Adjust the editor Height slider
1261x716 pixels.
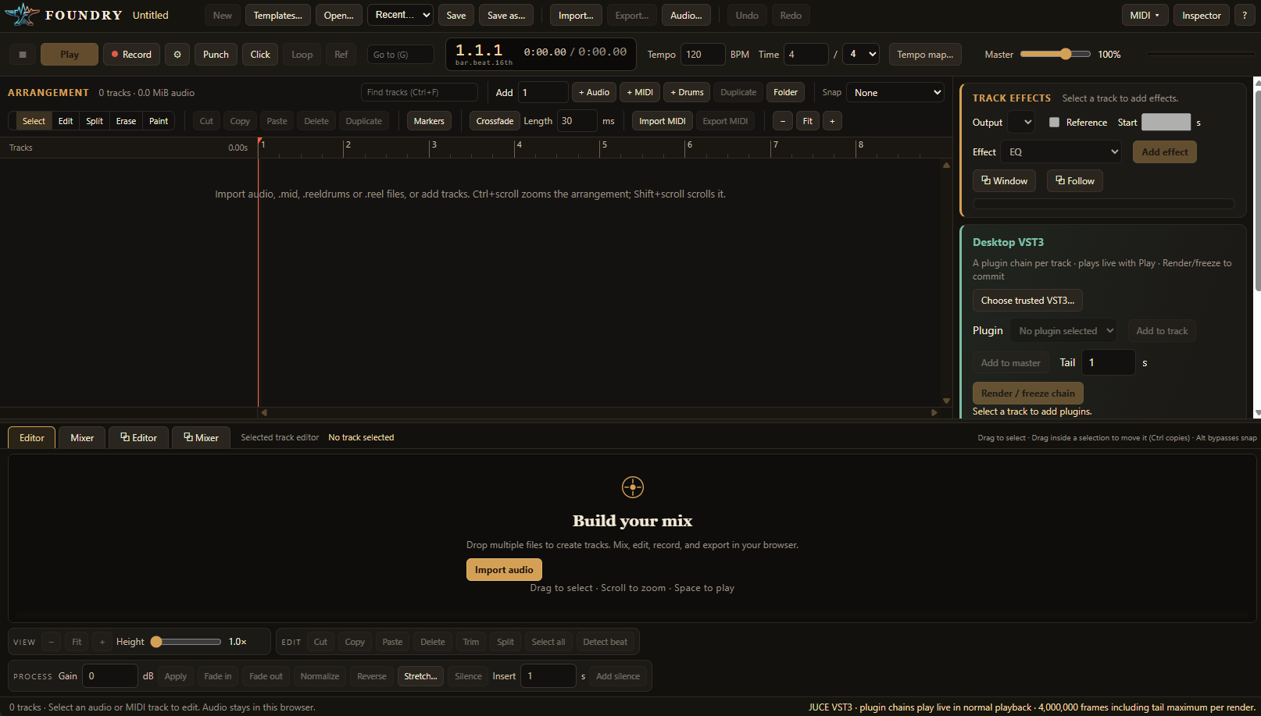tap(186, 642)
